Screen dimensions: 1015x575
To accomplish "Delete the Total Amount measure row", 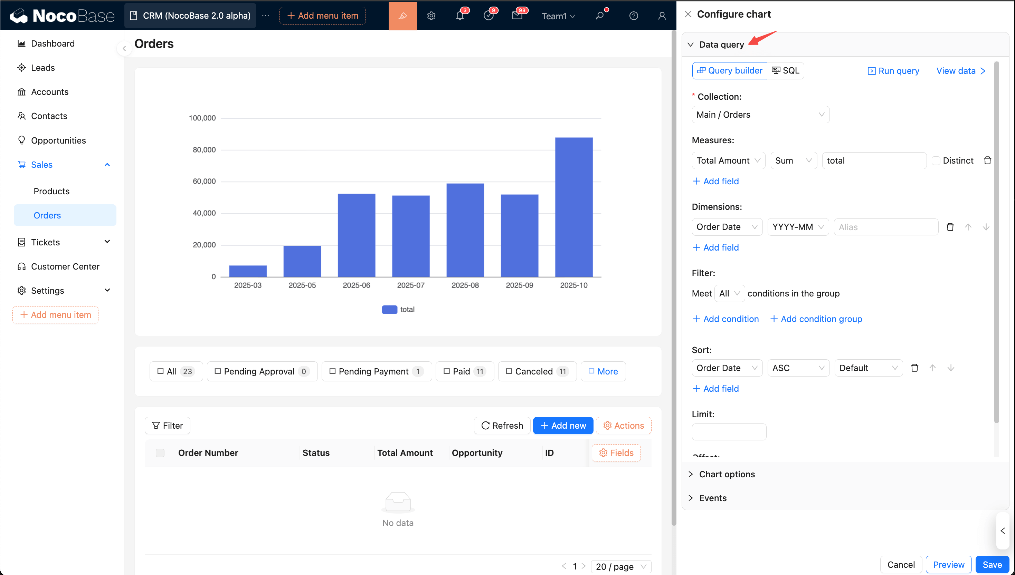I will pos(987,160).
